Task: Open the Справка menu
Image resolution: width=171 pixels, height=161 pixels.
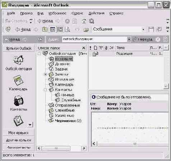Action: (116, 13)
